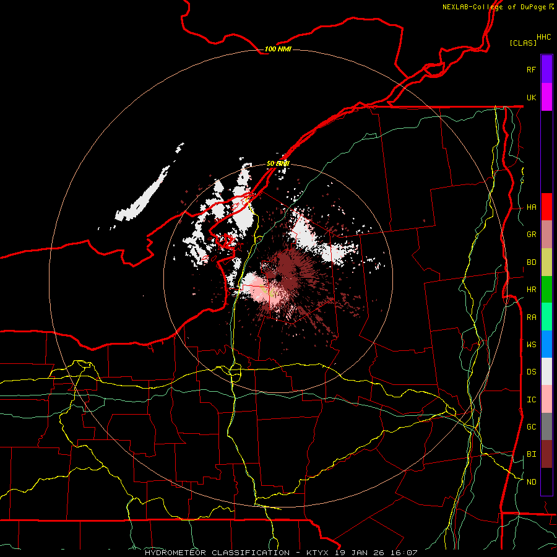557x557 pixels.
Task: Click the GR legend color swatch
Action: [546, 235]
